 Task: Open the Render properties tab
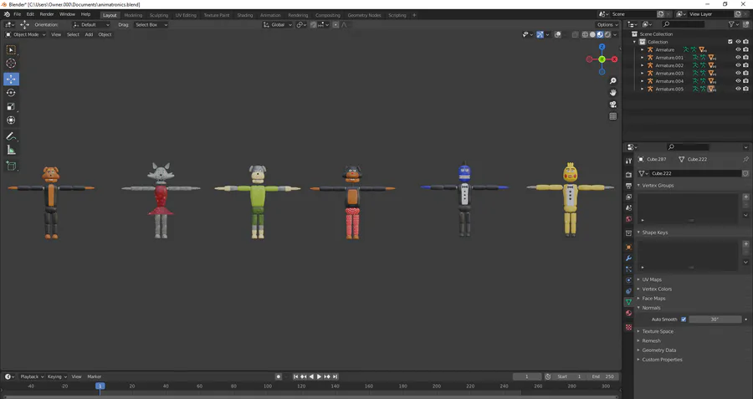[628, 175]
